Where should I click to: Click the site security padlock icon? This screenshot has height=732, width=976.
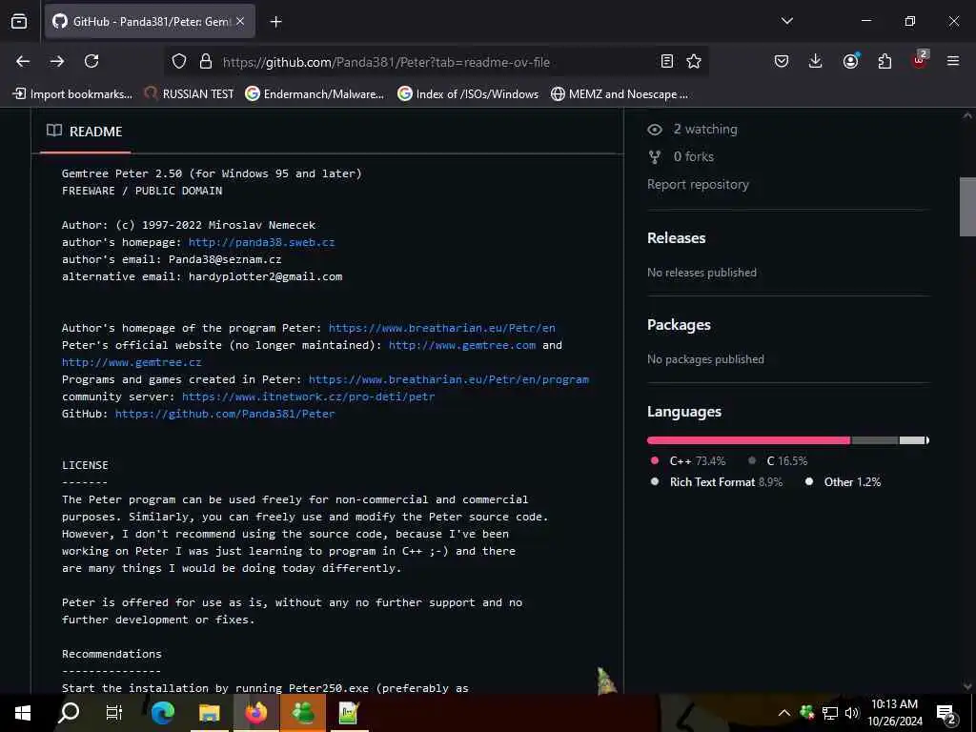[206, 61]
